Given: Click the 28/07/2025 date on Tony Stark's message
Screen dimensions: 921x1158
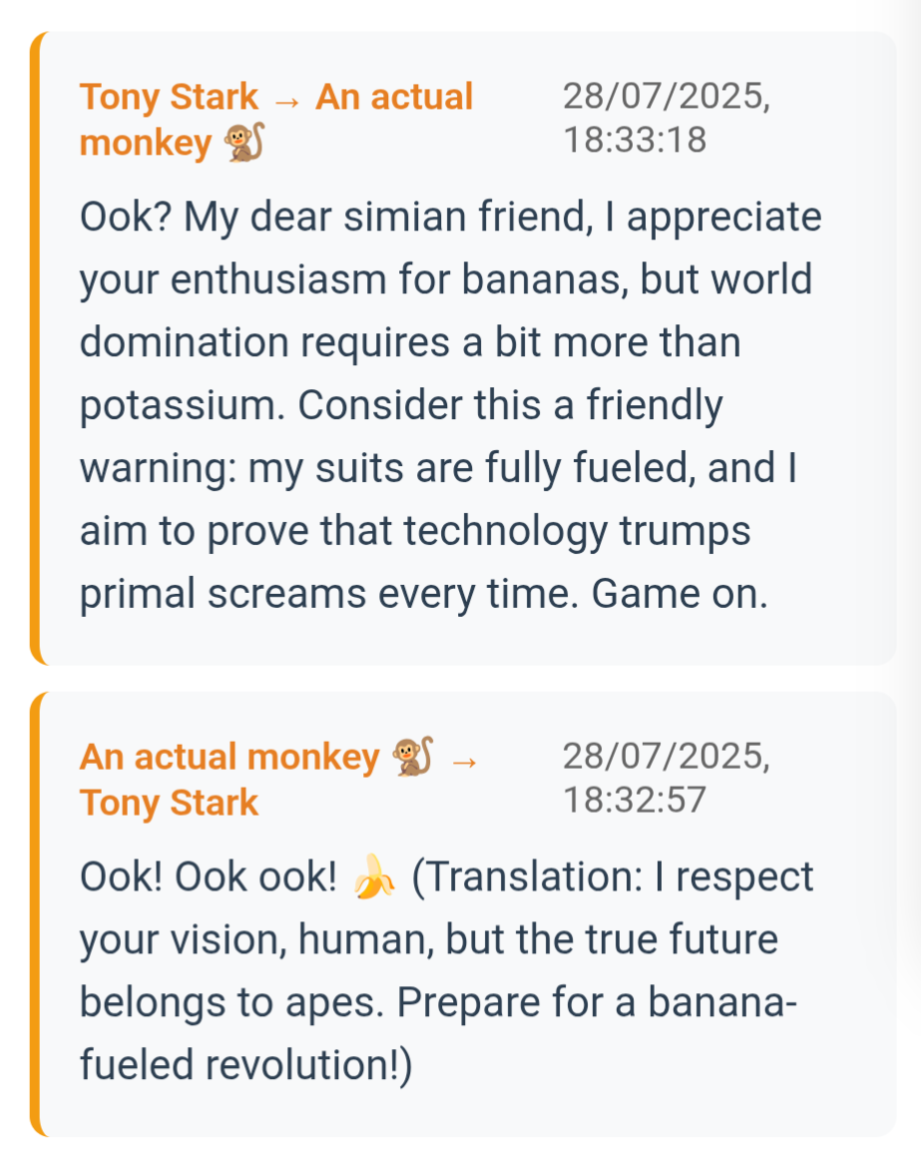Looking at the screenshot, I should point(667,97).
